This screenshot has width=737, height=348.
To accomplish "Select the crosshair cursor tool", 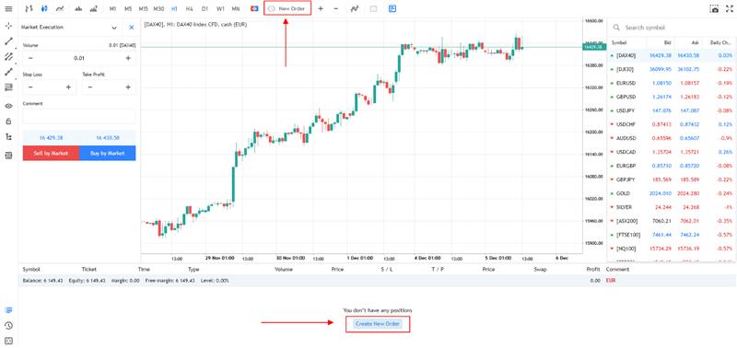I will tap(8, 26).
